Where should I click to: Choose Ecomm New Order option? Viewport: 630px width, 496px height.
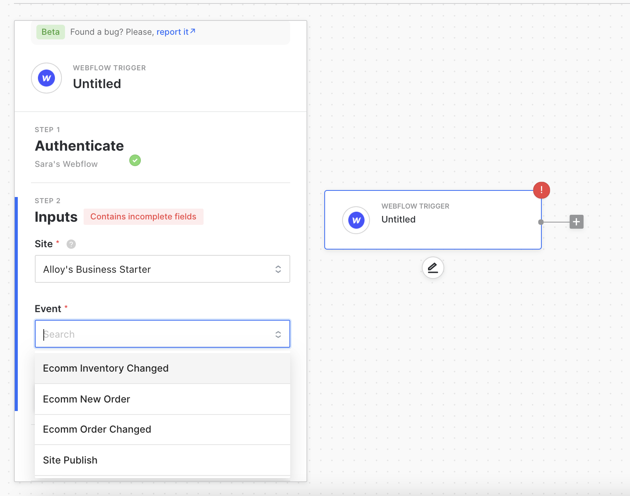(87, 399)
